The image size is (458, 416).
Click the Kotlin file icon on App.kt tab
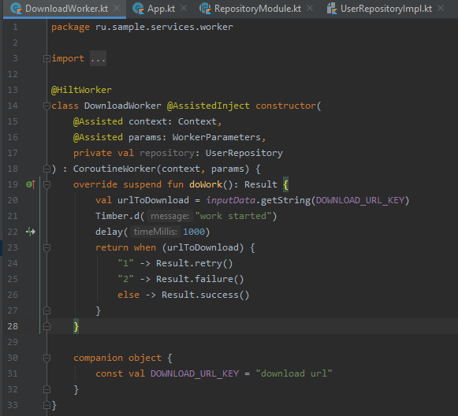(x=138, y=9)
